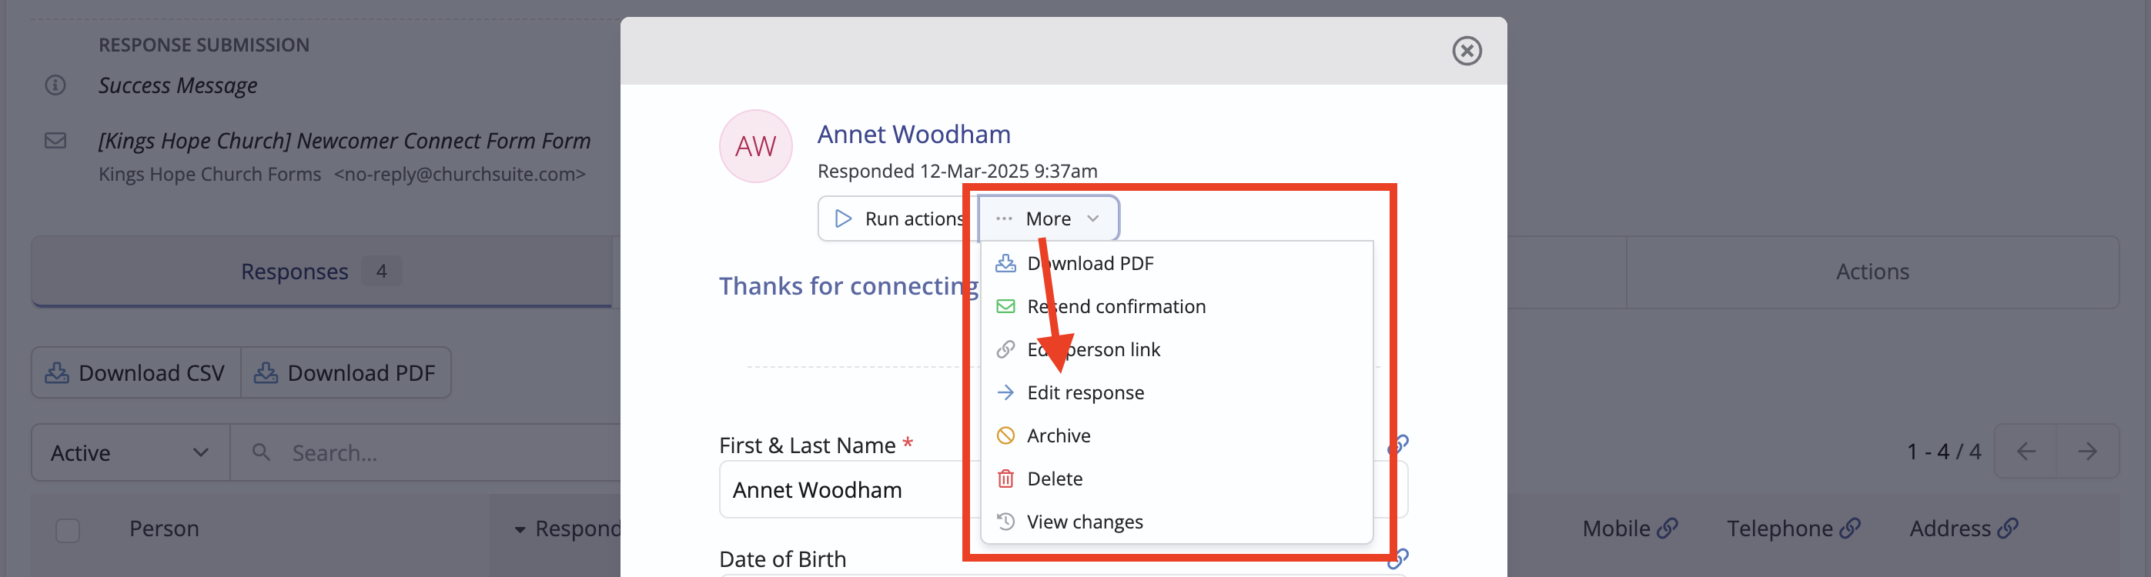The height and width of the screenshot is (577, 2151).
Task: Open the Active status filter dropdown
Action: point(131,452)
